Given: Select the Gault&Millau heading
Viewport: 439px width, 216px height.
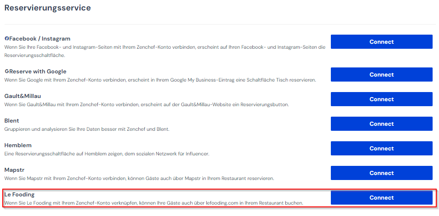Looking at the screenshot, I should pyautogui.click(x=23, y=96).
